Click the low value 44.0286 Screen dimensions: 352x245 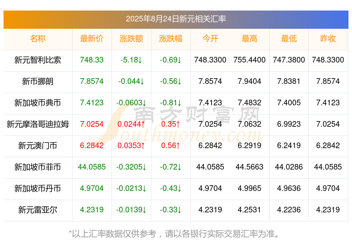pos(289,167)
